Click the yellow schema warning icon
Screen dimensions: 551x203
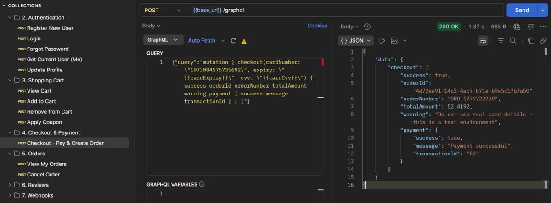click(244, 41)
